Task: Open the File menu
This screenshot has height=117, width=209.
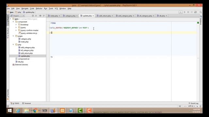Action: [8, 8]
